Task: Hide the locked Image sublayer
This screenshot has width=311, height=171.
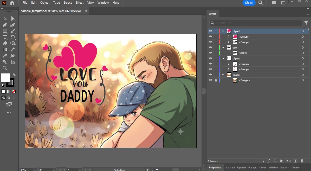Action: pyautogui.click(x=210, y=80)
